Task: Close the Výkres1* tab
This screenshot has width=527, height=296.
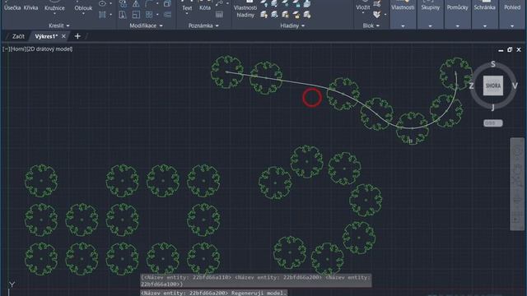Action: (63, 36)
